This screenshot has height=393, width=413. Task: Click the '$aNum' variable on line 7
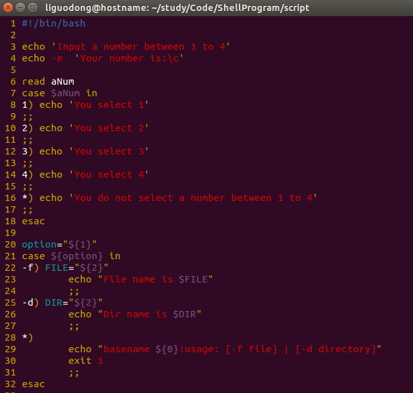pos(65,93)
